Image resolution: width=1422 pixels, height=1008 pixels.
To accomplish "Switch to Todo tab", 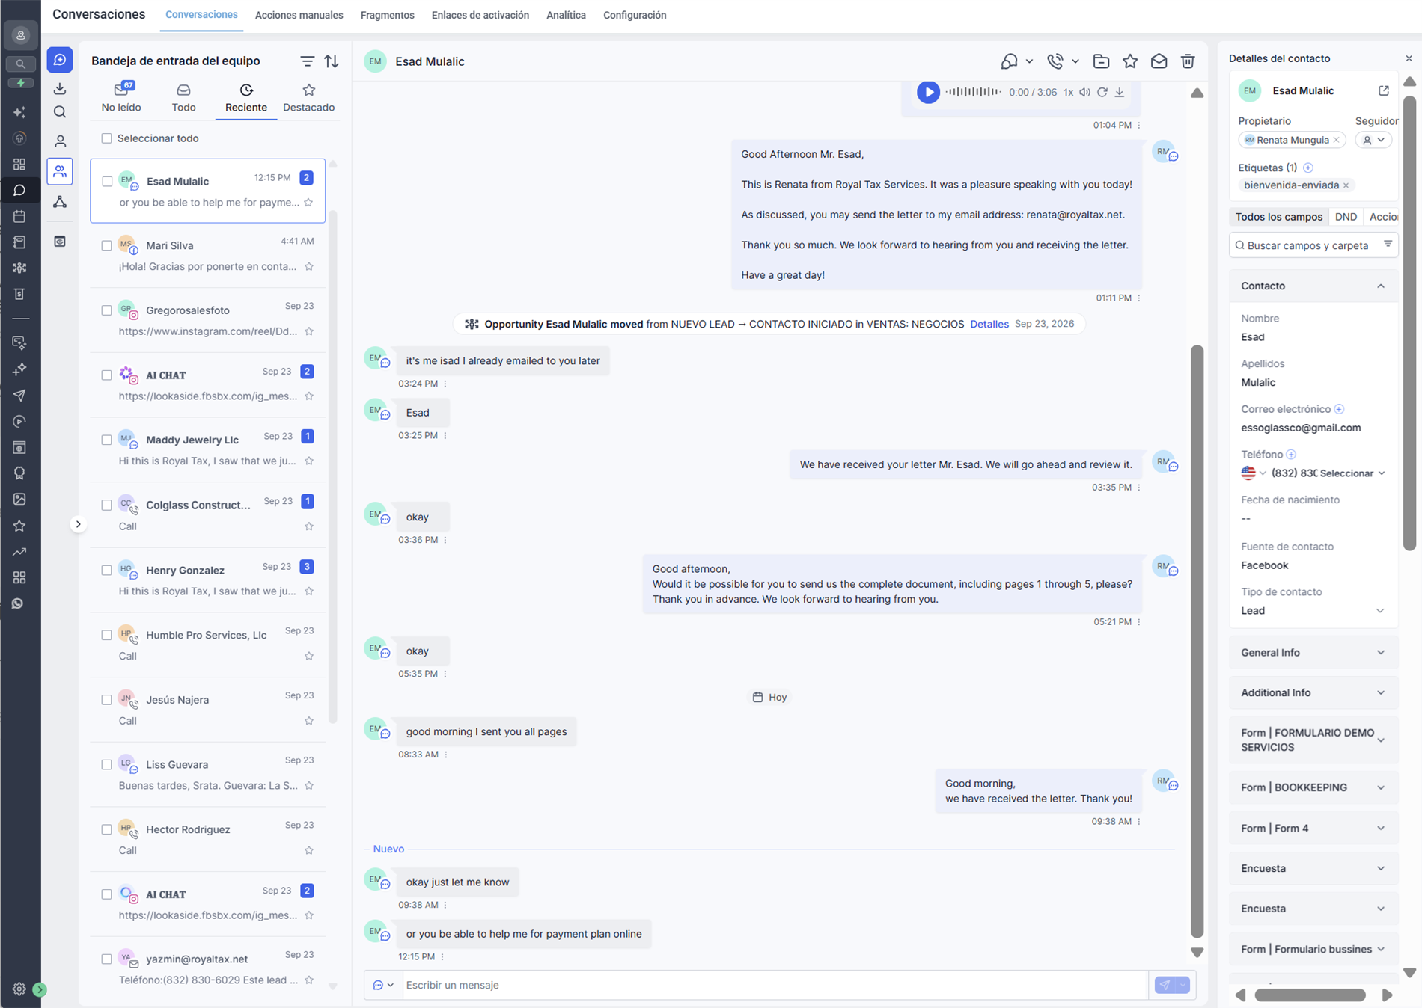I will pyautogui.click(x=183, y=98).
